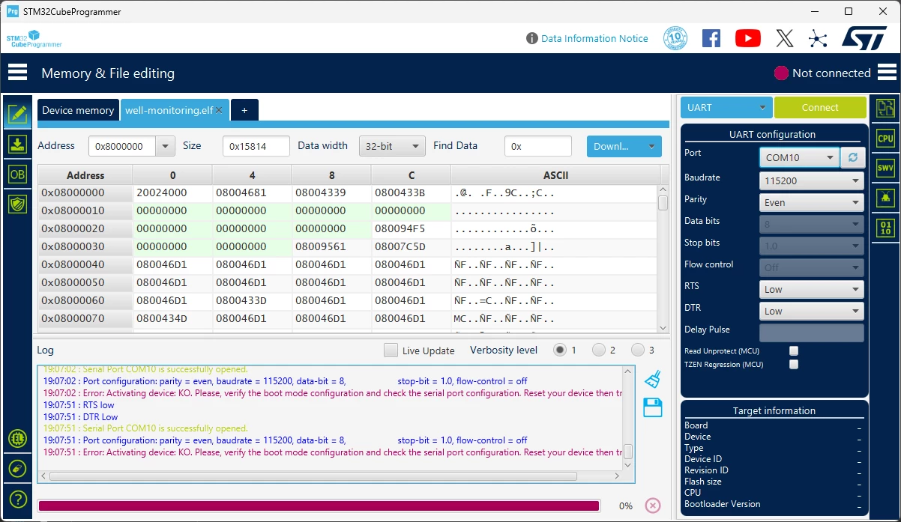Viewport: 901px width, 522px height.
Task: Click the progress bar
Action: pyautogui.click(x=319, y=506)
